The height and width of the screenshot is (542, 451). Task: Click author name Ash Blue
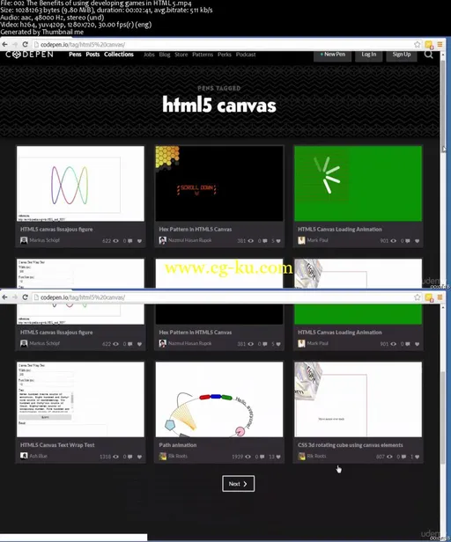38,456
